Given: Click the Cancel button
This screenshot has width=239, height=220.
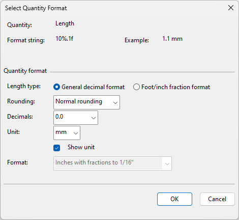Looking at the screenshot, I should (217, 199).
